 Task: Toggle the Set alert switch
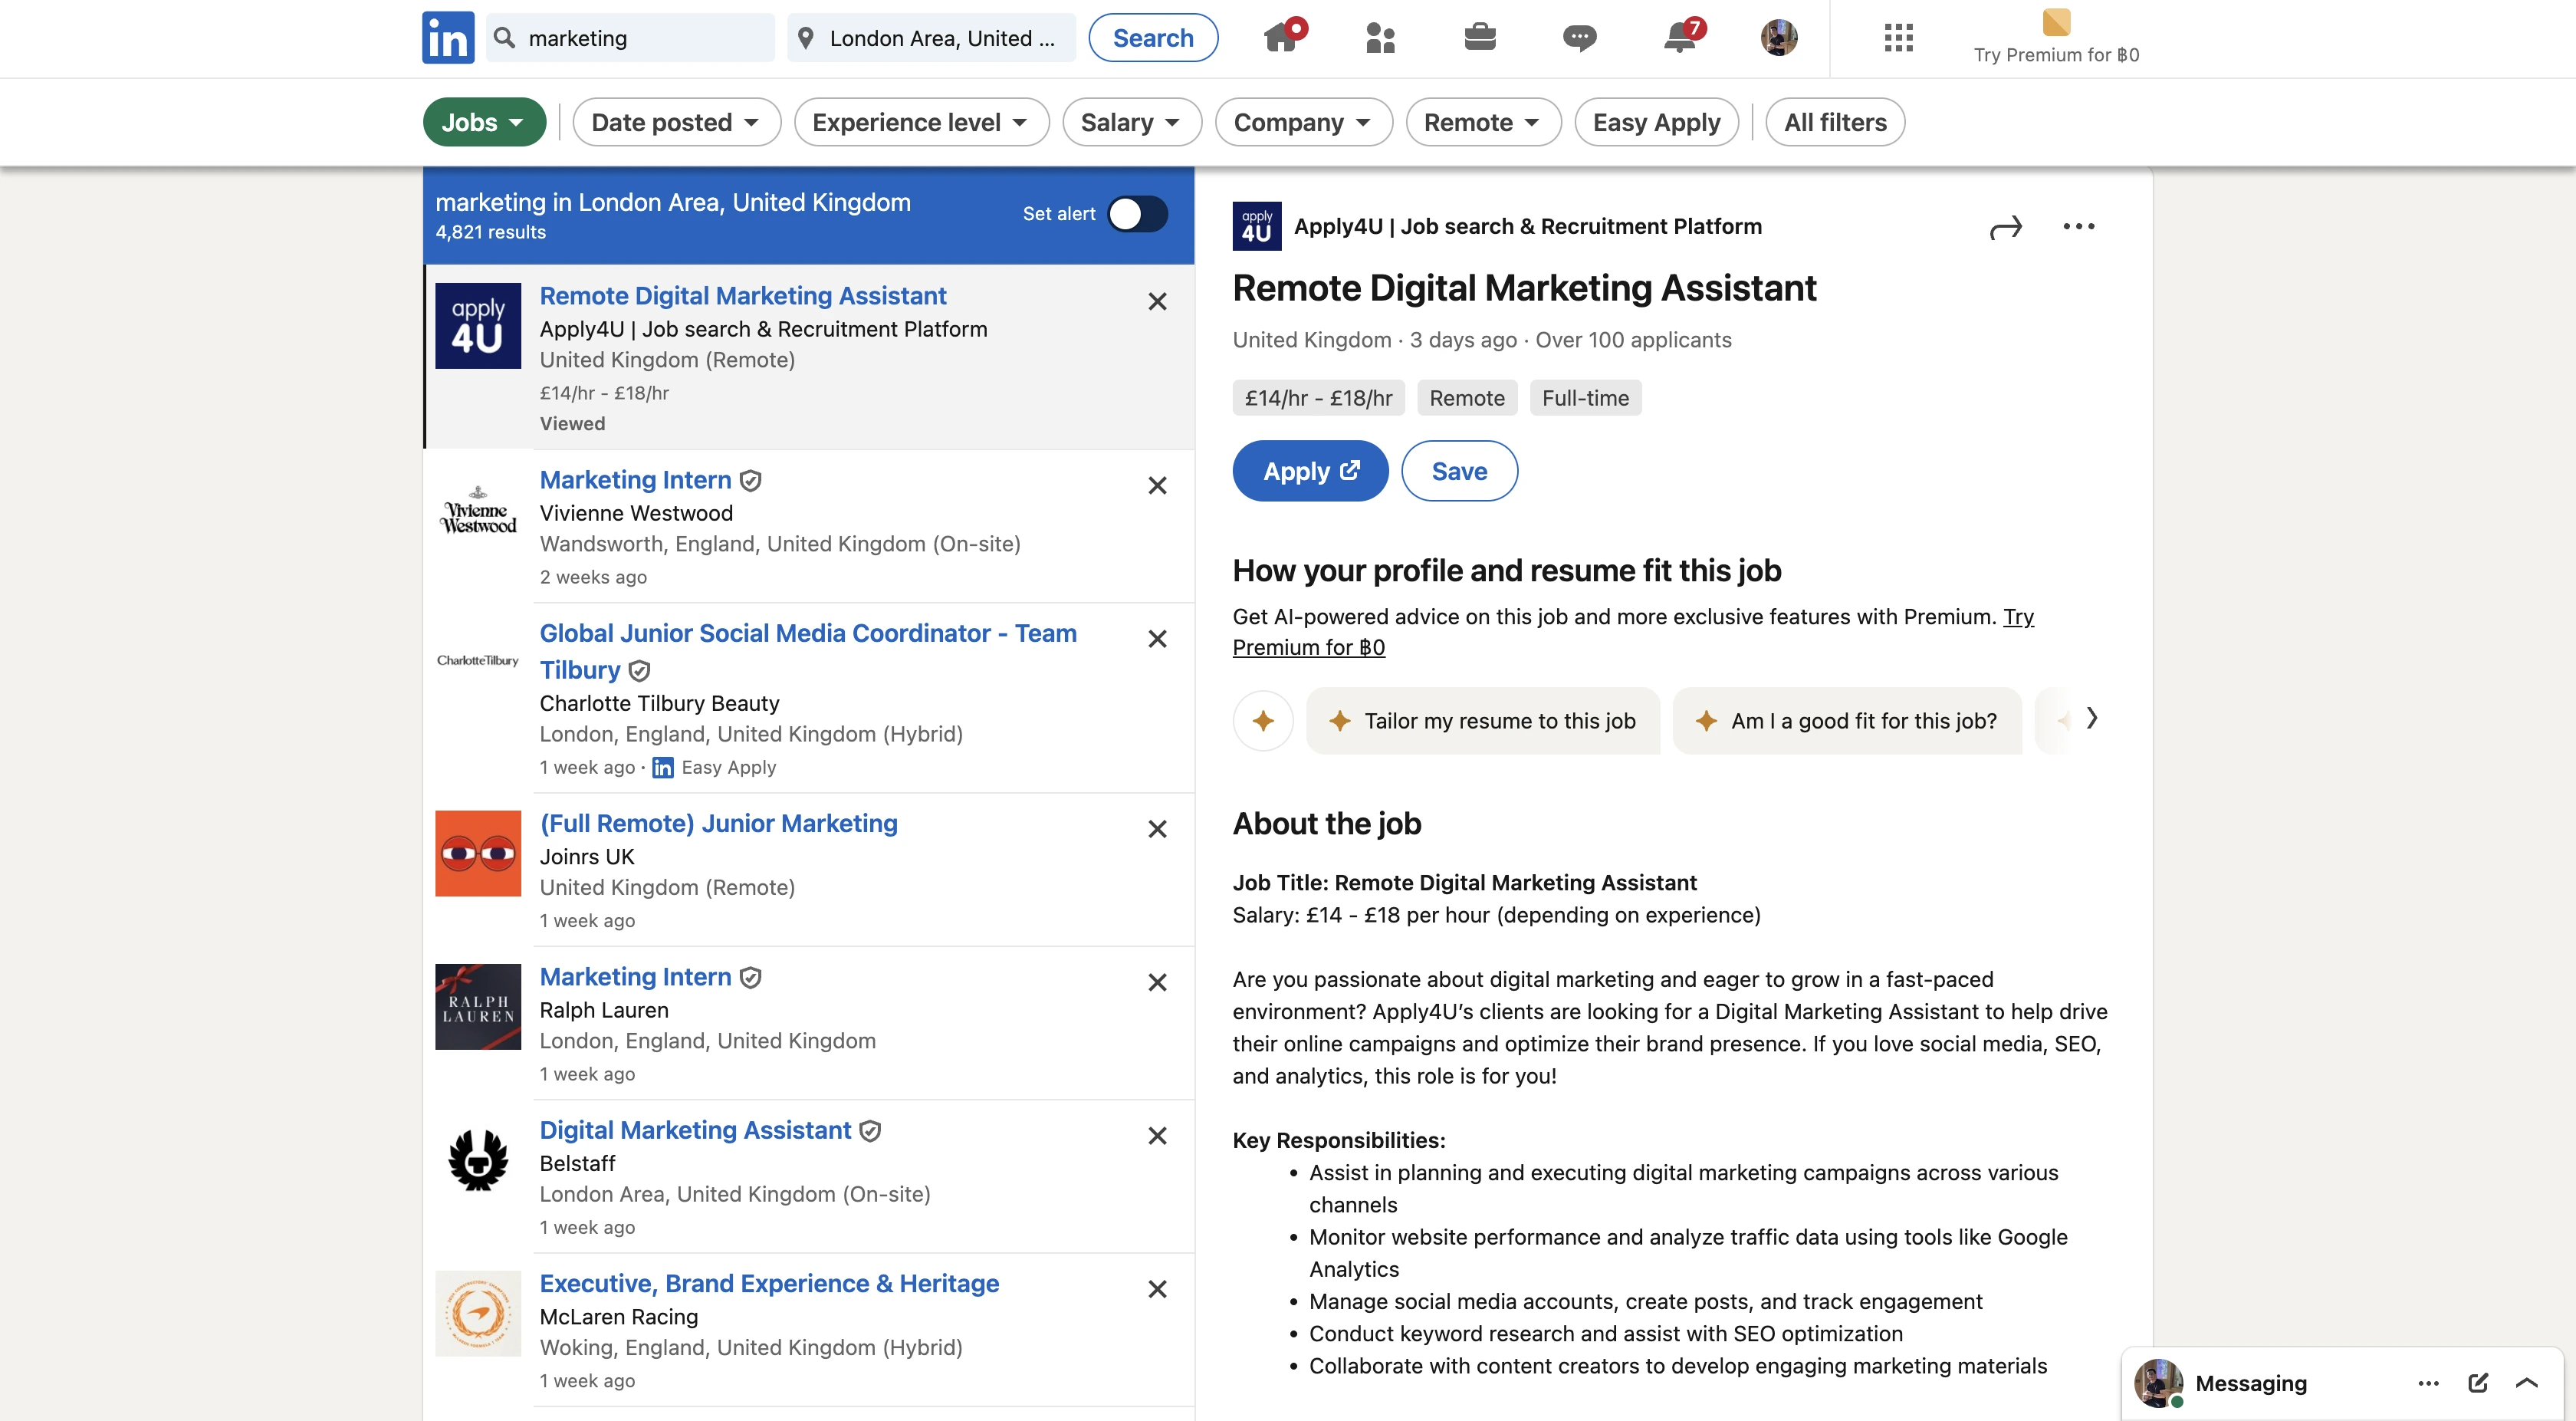pos(1137,214)
